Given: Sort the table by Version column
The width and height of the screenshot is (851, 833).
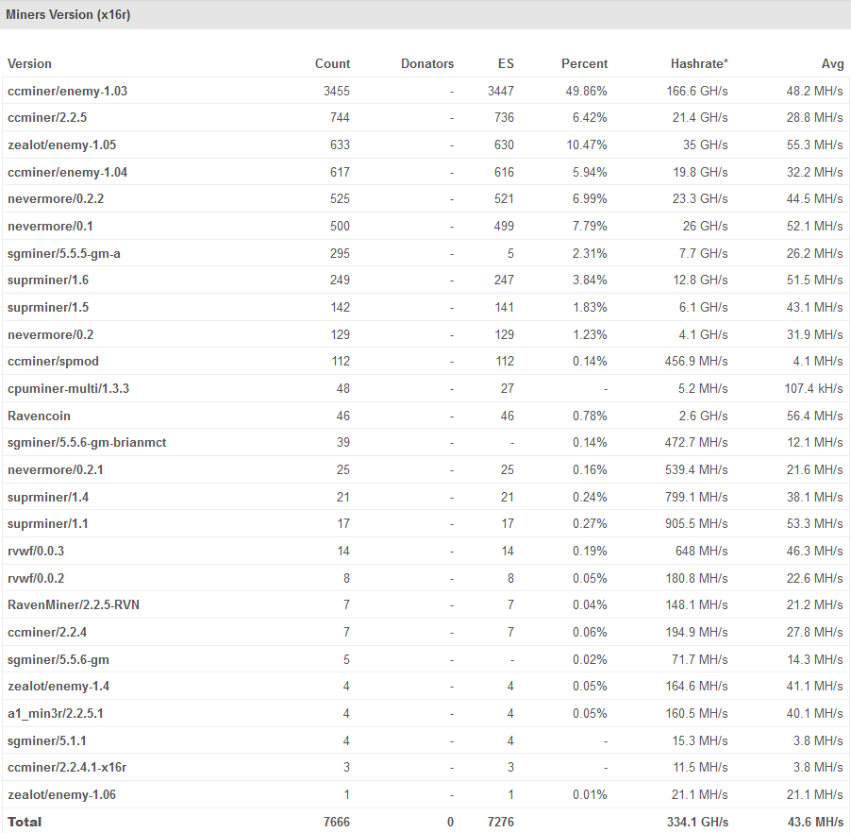Looking at the screenshot, I should tap(29, 63).
